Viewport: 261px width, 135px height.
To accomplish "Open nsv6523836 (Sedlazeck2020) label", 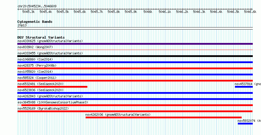I will click(x=40, y=90).
